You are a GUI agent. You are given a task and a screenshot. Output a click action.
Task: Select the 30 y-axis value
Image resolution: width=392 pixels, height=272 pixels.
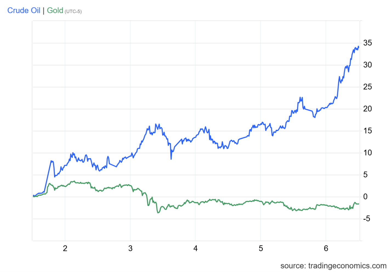(x=367, y=65)
